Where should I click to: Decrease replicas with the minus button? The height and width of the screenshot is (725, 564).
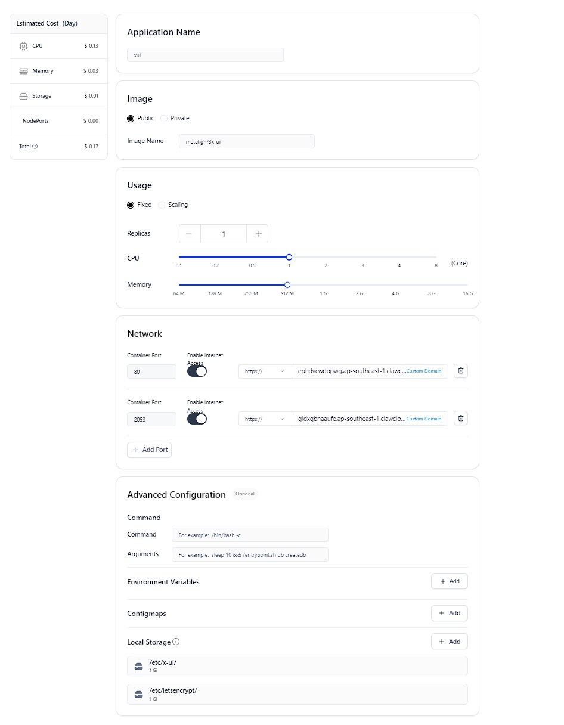coord(189,234)
